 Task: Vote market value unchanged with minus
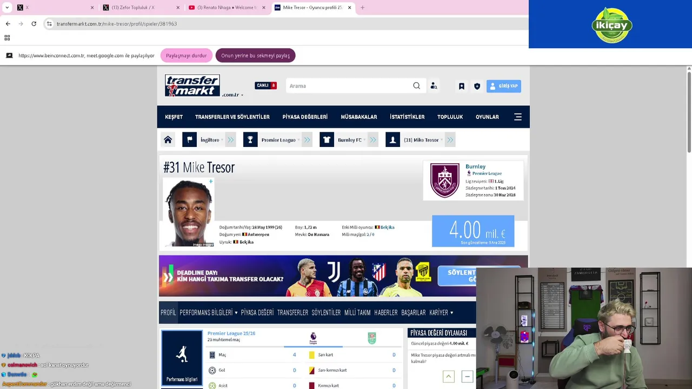click(x=467, y=377)
